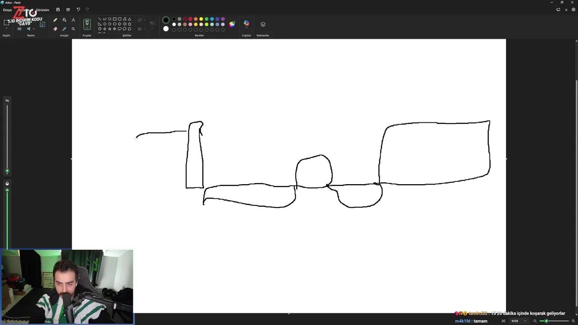Viewport: 578px width, 325px height.
Task: Click the rotate image icon
Action: click(28, 29)
